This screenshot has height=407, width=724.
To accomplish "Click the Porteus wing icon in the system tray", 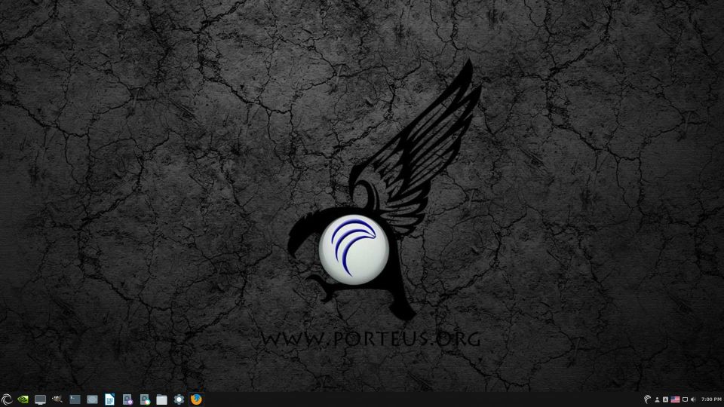I will pos(647,399).
